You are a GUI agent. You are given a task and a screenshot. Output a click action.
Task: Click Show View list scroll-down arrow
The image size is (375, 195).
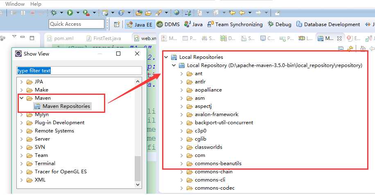tap(138, 184)
